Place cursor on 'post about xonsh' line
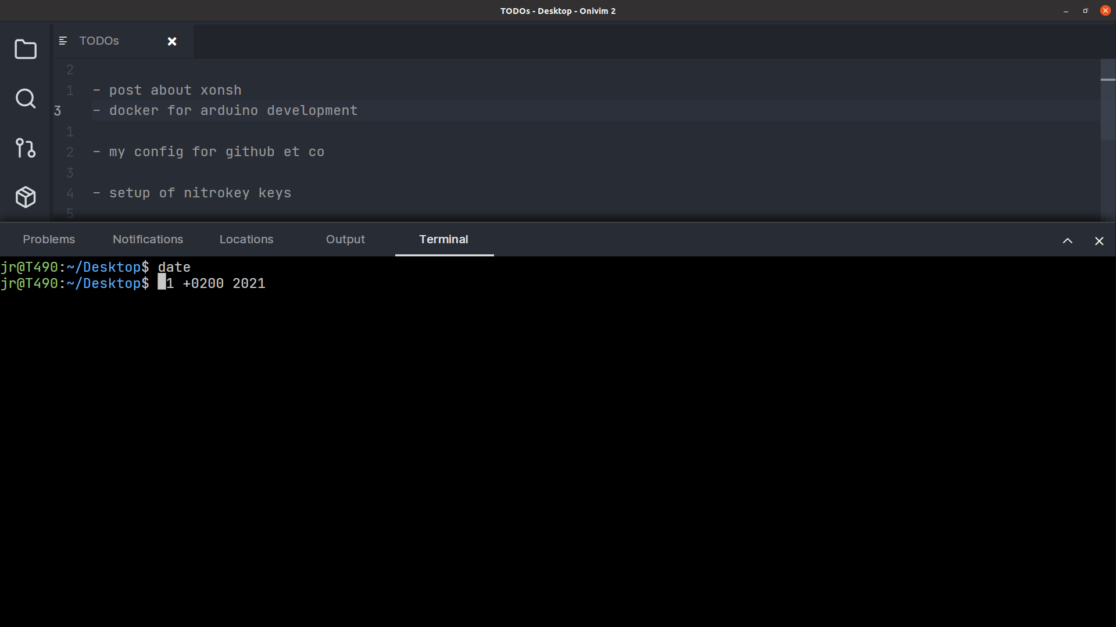 (x=174, y=90)
